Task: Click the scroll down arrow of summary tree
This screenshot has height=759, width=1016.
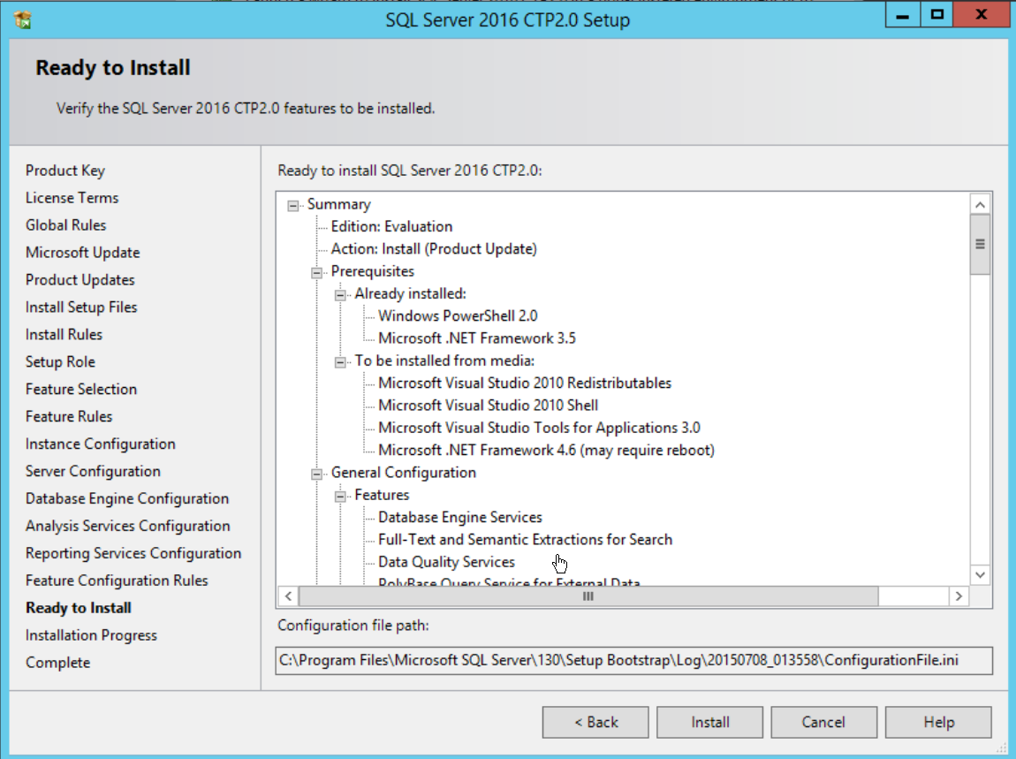Action: [980, 574]
